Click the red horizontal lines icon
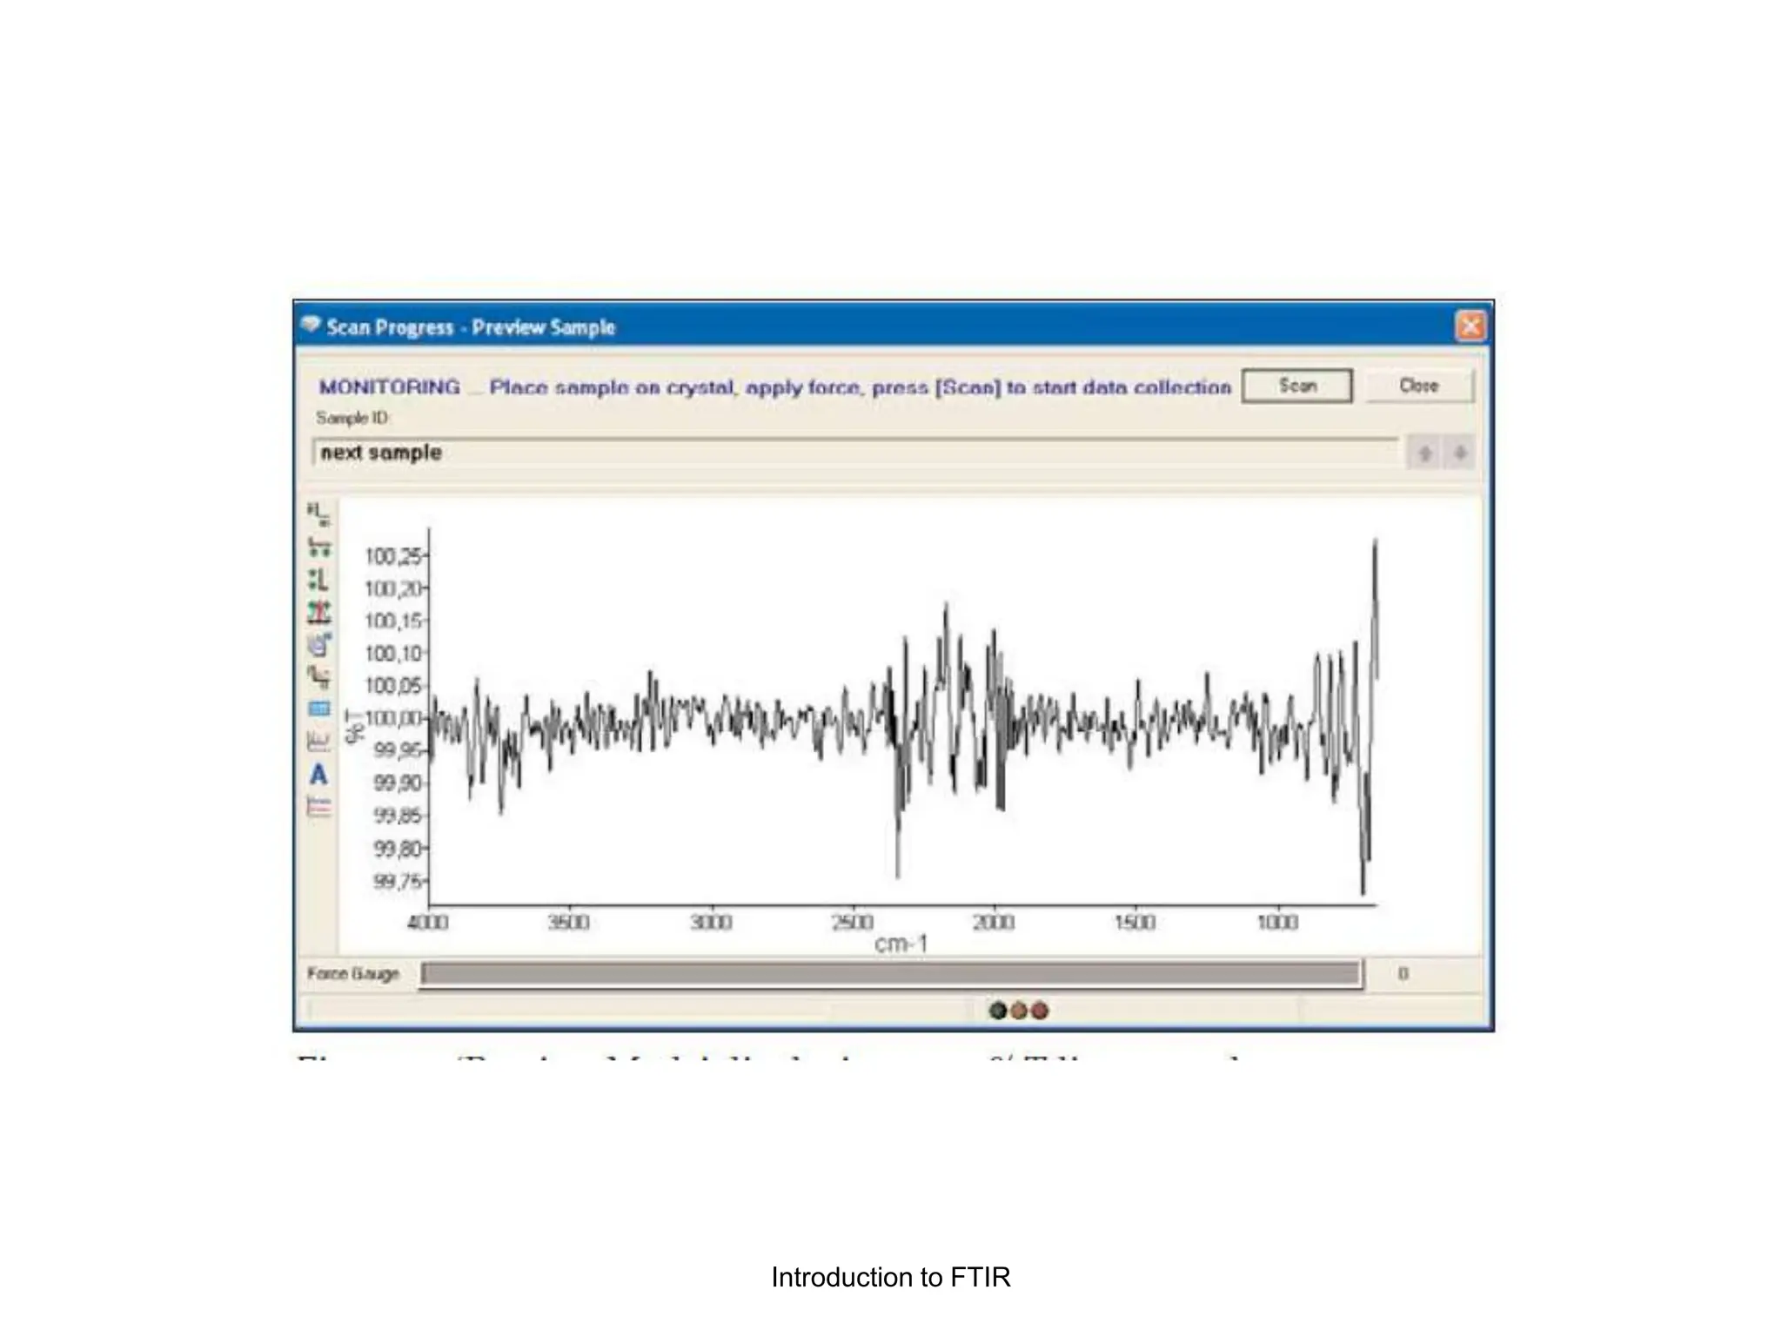The width and height of the screenshot is (1782, 1337). tap(319, 807)
